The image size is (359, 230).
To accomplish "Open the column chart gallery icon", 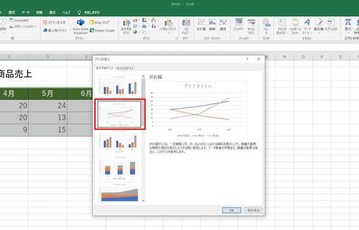I will click(135, 20).
